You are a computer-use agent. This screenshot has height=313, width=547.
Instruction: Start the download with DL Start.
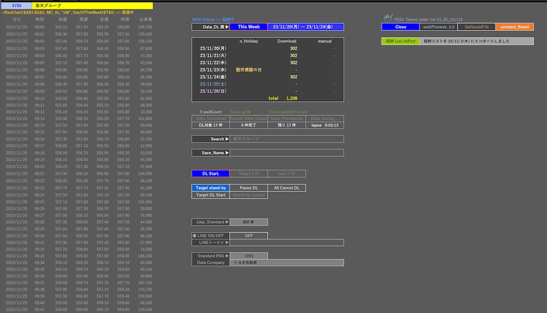211,174
